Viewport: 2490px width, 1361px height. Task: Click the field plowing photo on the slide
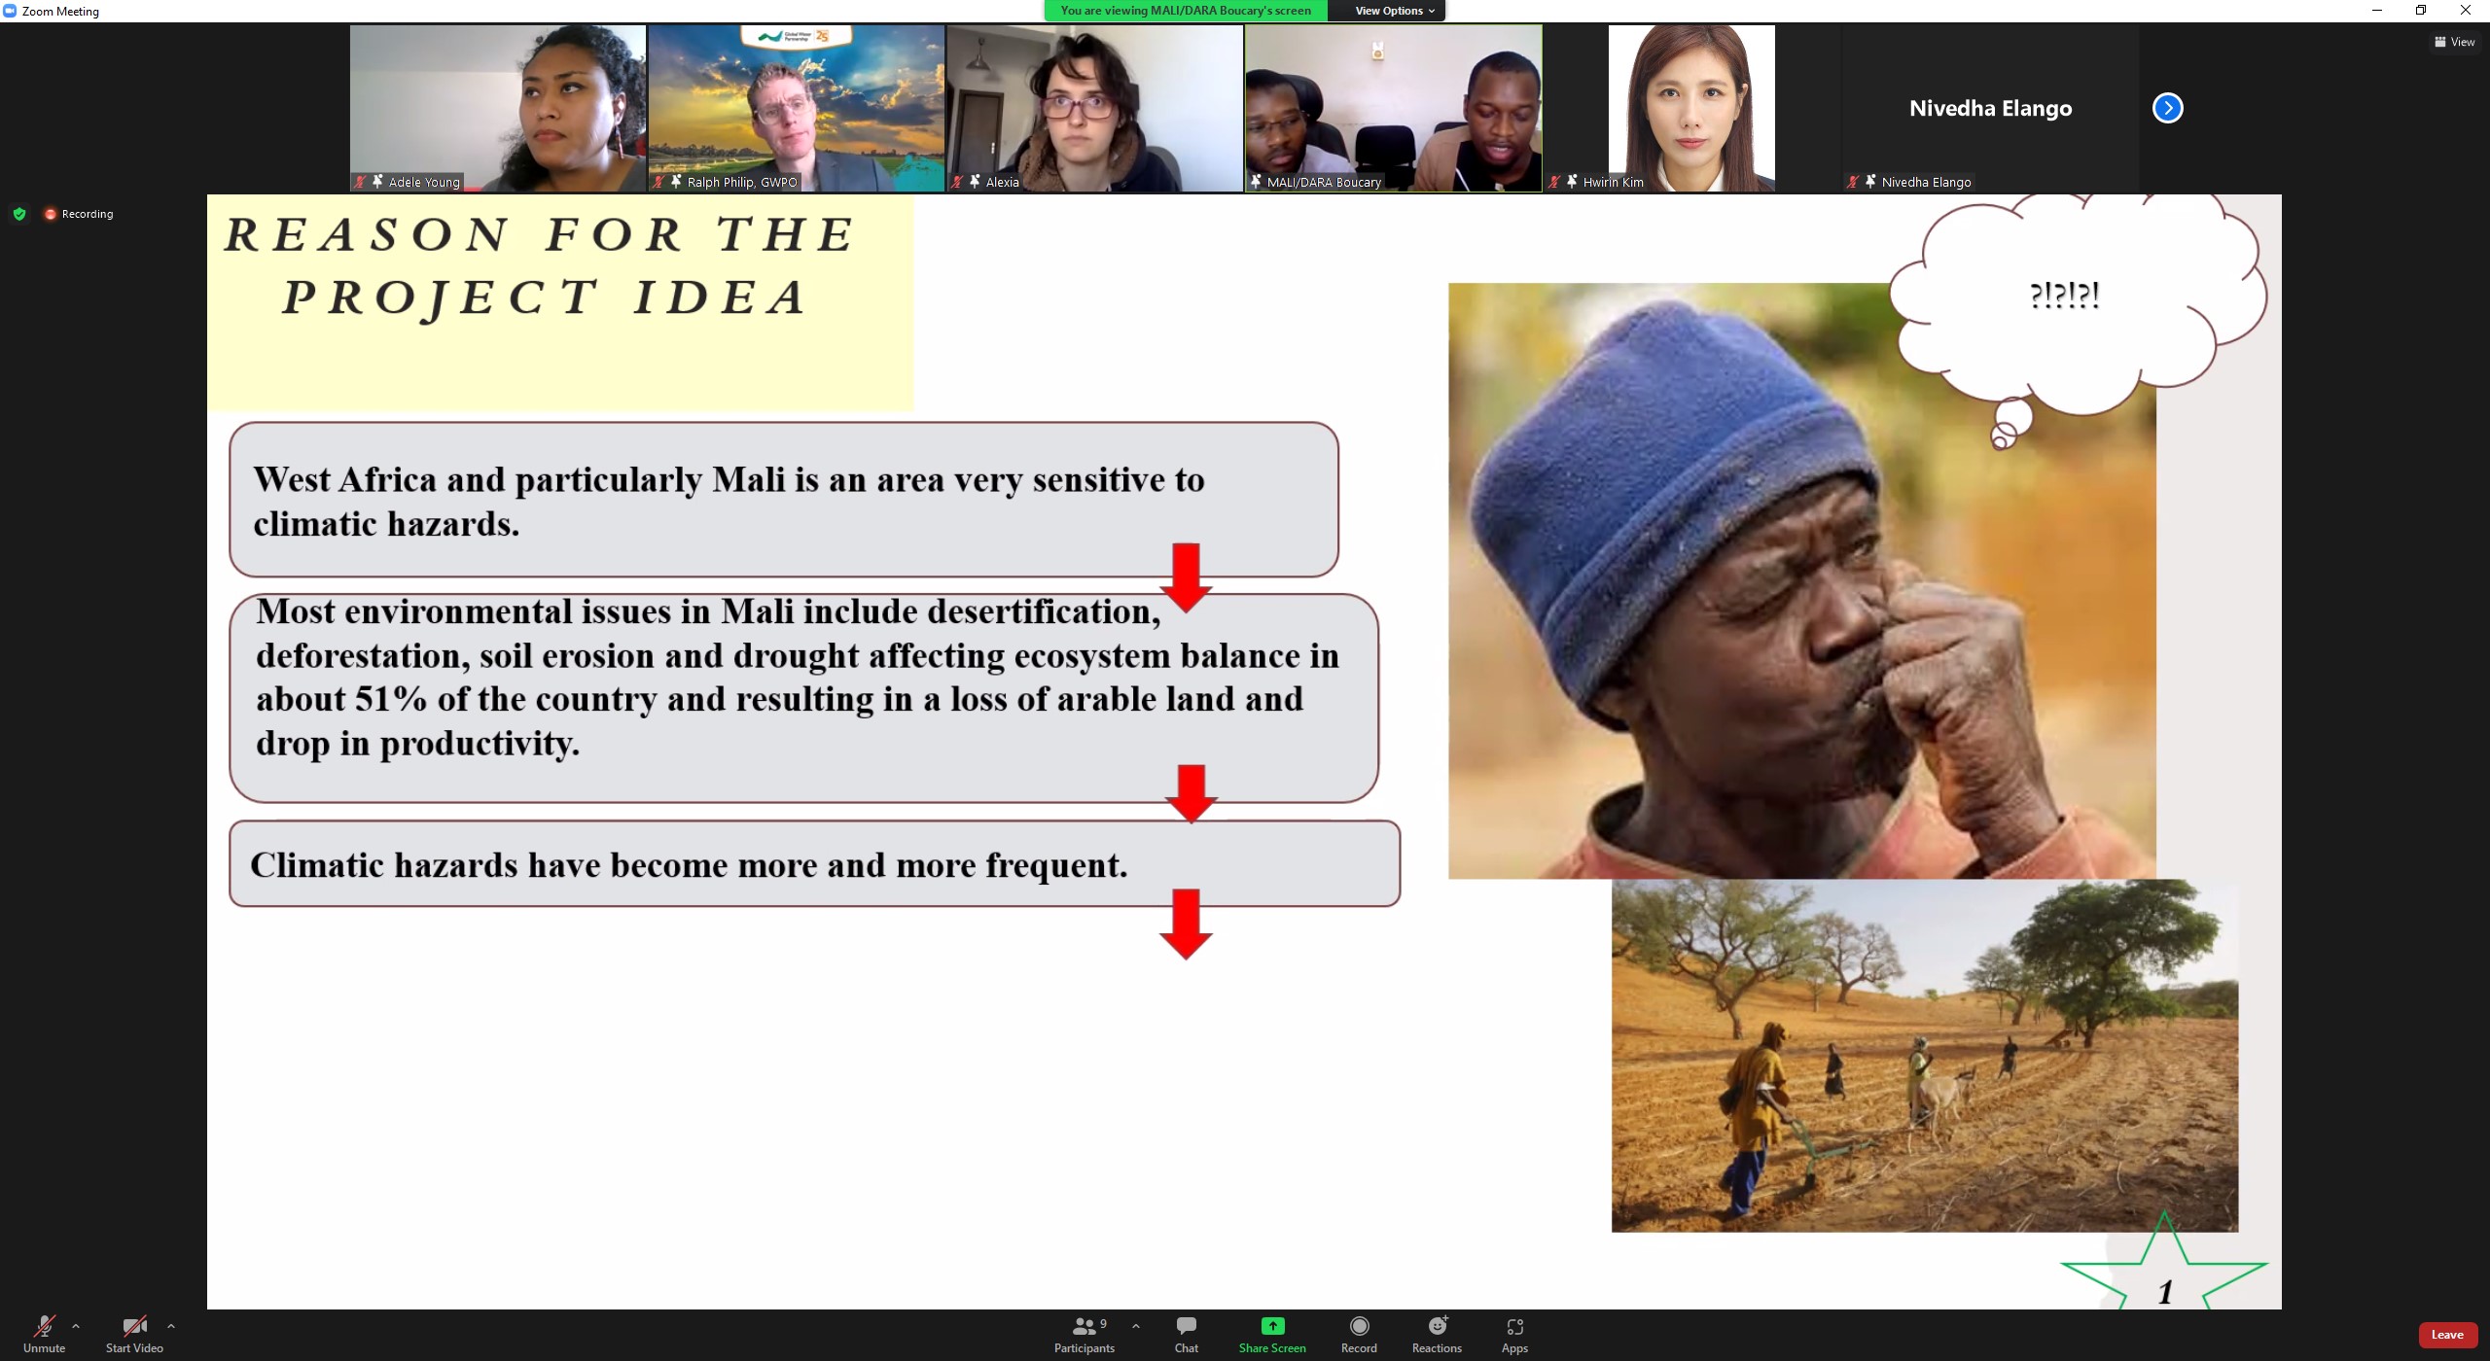click(1925, 1056)
